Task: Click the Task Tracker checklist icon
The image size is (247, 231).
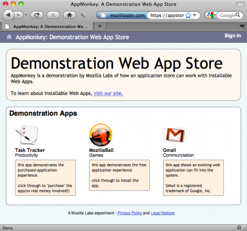Action: click(27, 135)
